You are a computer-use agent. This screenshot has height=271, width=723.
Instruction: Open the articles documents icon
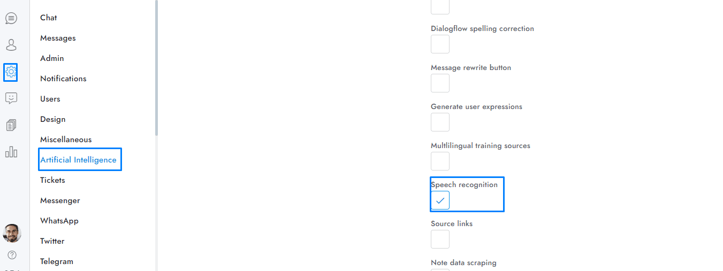tap(11, 125)
